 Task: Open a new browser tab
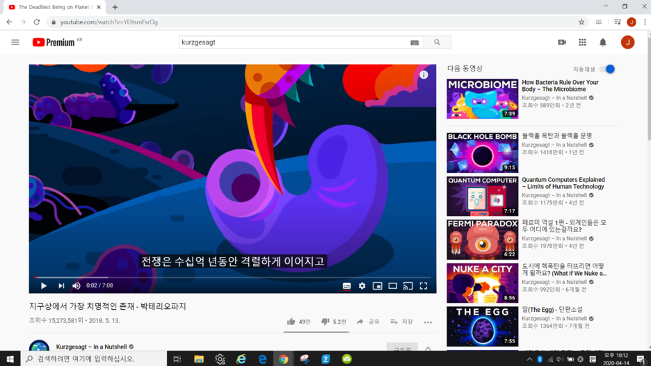click(x=115, y=7)
